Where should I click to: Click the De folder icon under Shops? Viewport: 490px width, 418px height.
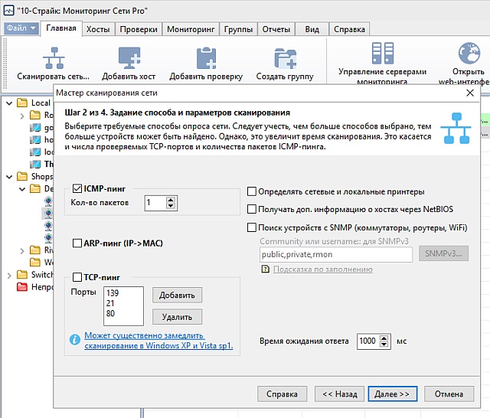(x=35, y=188)
